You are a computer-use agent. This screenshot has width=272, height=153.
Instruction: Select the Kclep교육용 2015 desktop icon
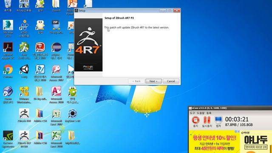24,6
